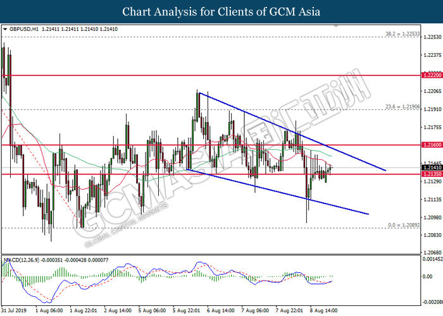Click the 7 Aug 06:00 time label
This screenshot has width=443, height=316.
[x=256, y=311]
